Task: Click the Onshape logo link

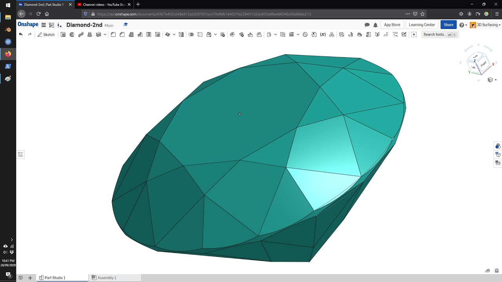Action: pyautogui.click(x=28, y=24)
